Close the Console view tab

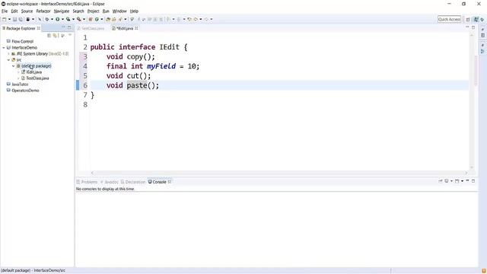tap(170, 182)
